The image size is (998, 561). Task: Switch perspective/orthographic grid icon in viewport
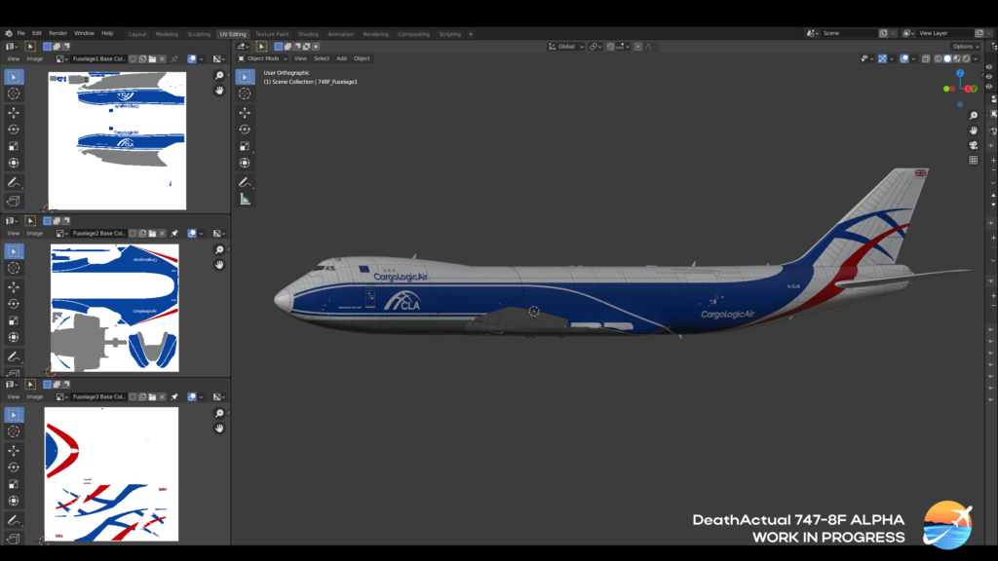click(x=974, y=161)
